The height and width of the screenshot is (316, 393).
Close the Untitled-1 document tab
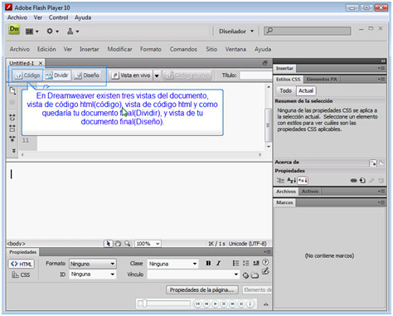[x=41, y=63]
